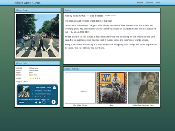Click the Posted 7/12/25 date
Screen dimensions: 175x131
(111, 16)
